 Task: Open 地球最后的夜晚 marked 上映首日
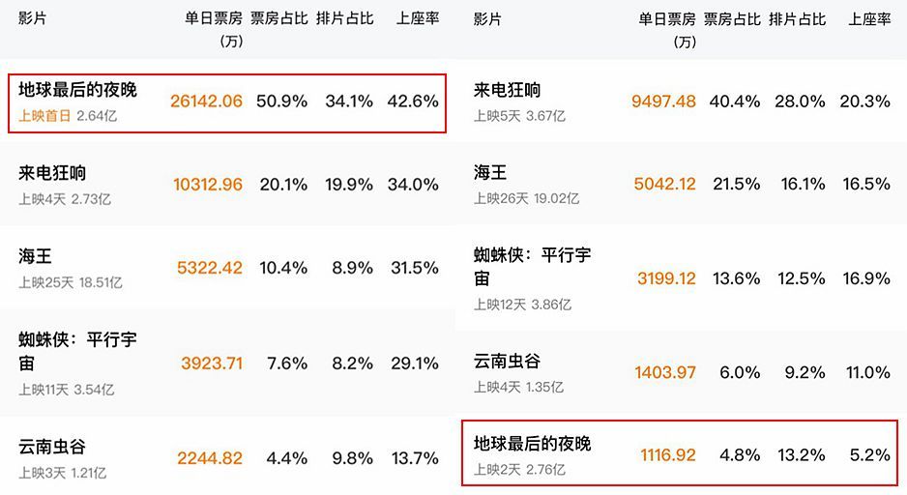pyautogui.click(x=78, y=90)
